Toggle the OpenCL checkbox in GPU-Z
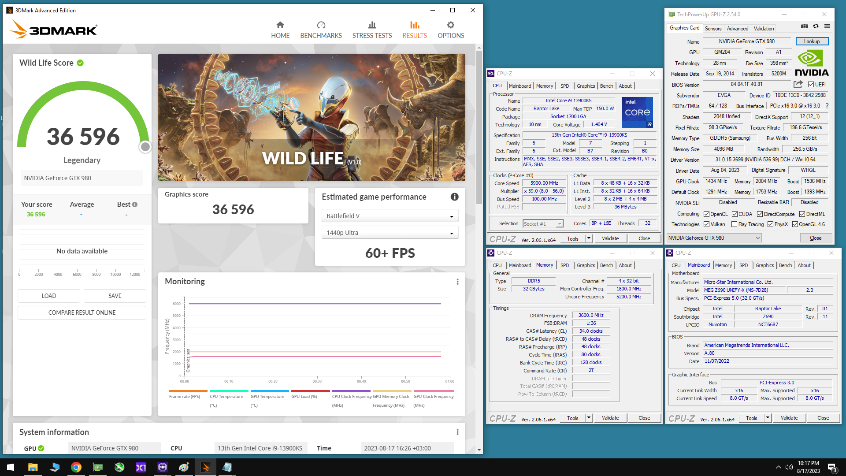Viewport: 846px width, 476px height. (706, 214)
